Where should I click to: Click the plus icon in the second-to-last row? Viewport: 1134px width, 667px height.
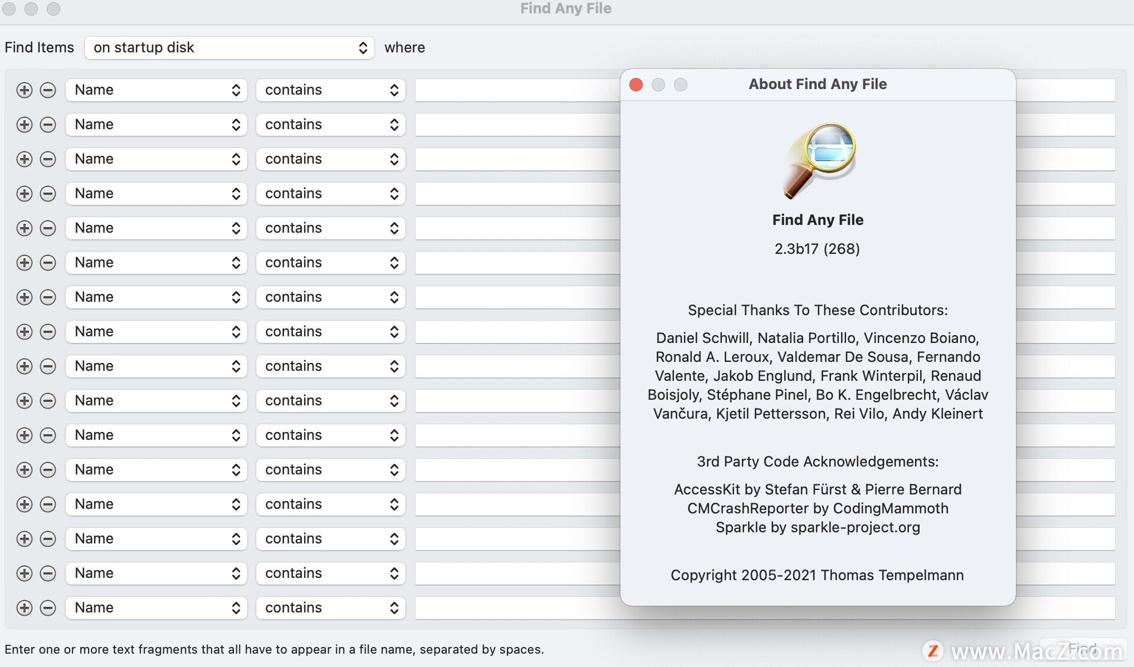[x=24, y=573]
